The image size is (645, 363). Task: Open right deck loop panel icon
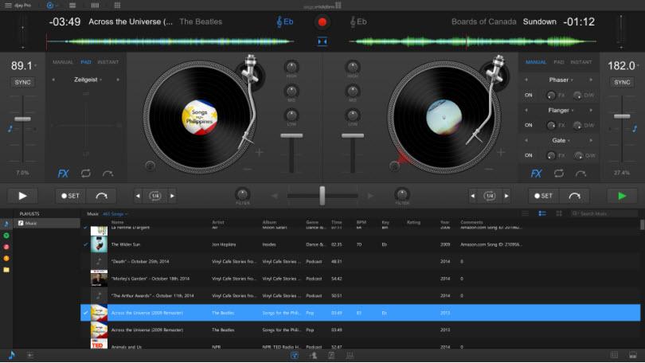click(559, 174)
